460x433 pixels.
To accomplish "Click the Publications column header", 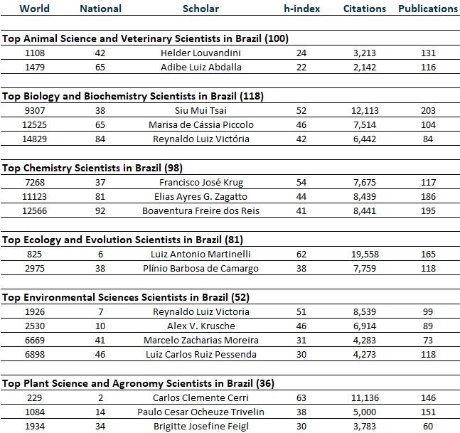I will click(428, 9).
